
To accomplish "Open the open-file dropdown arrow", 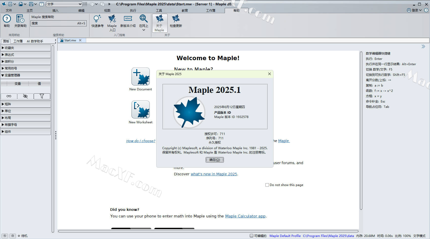I will click(x=25, y=4).
